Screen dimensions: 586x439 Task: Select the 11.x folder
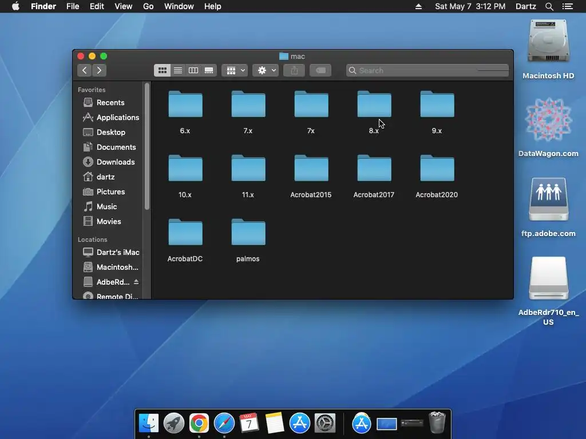(x=248, y=169)
